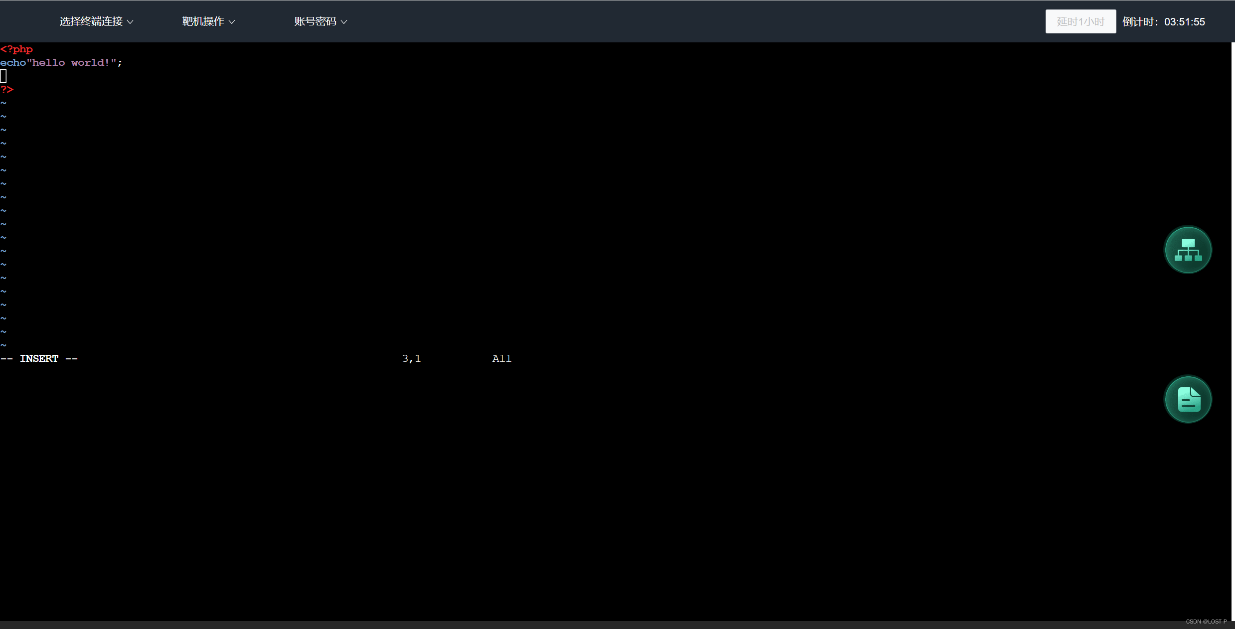Click the ?> closing tag line

[x=7, y=90]
